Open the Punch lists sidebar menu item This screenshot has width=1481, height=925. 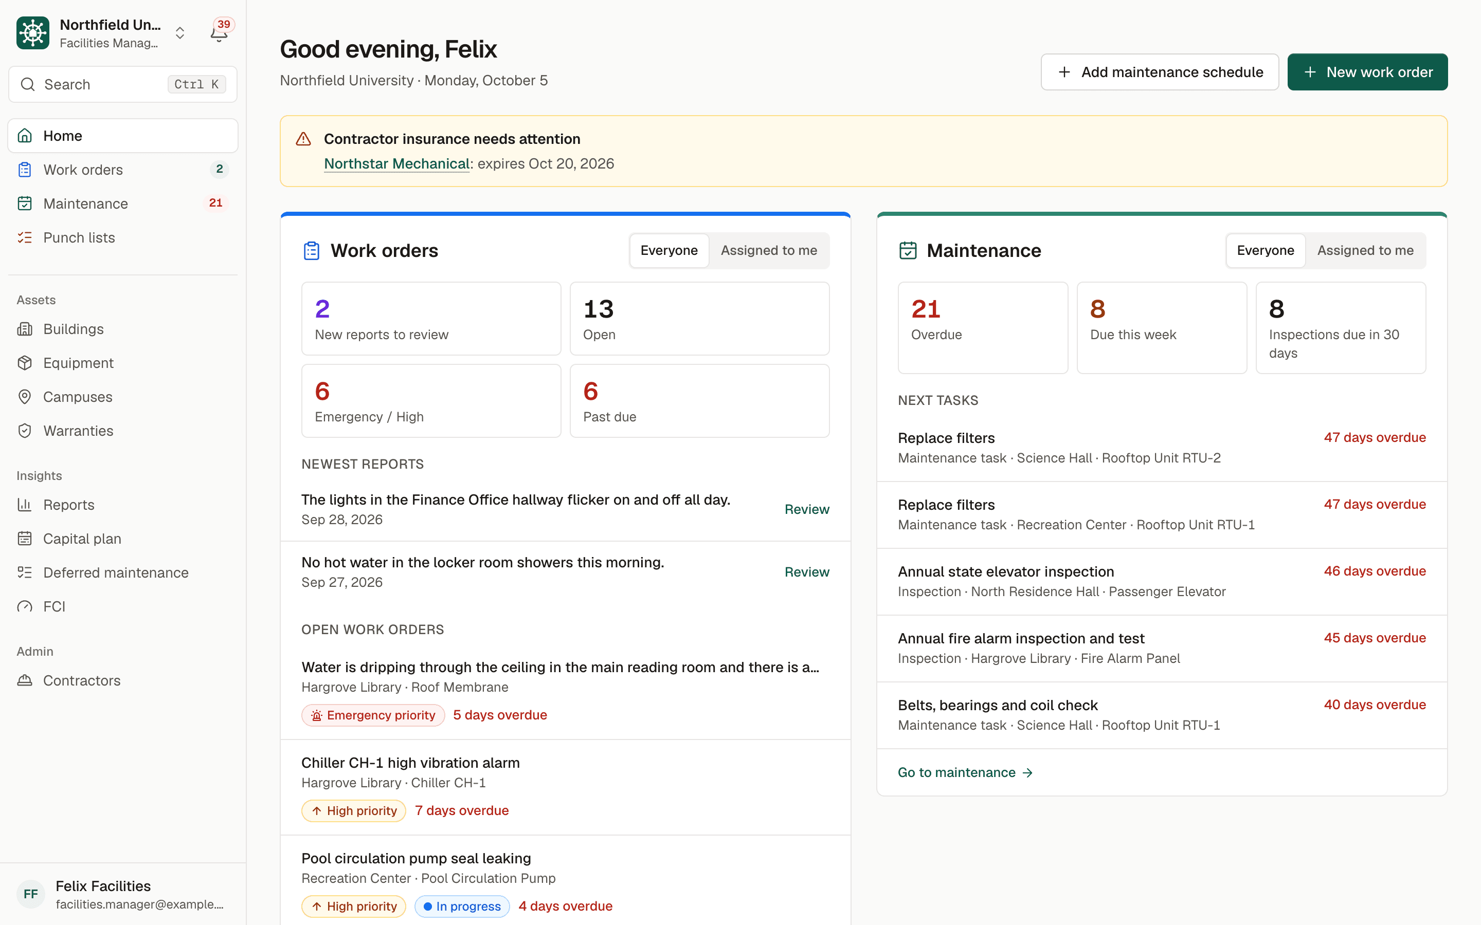click(x=123, y=237)
